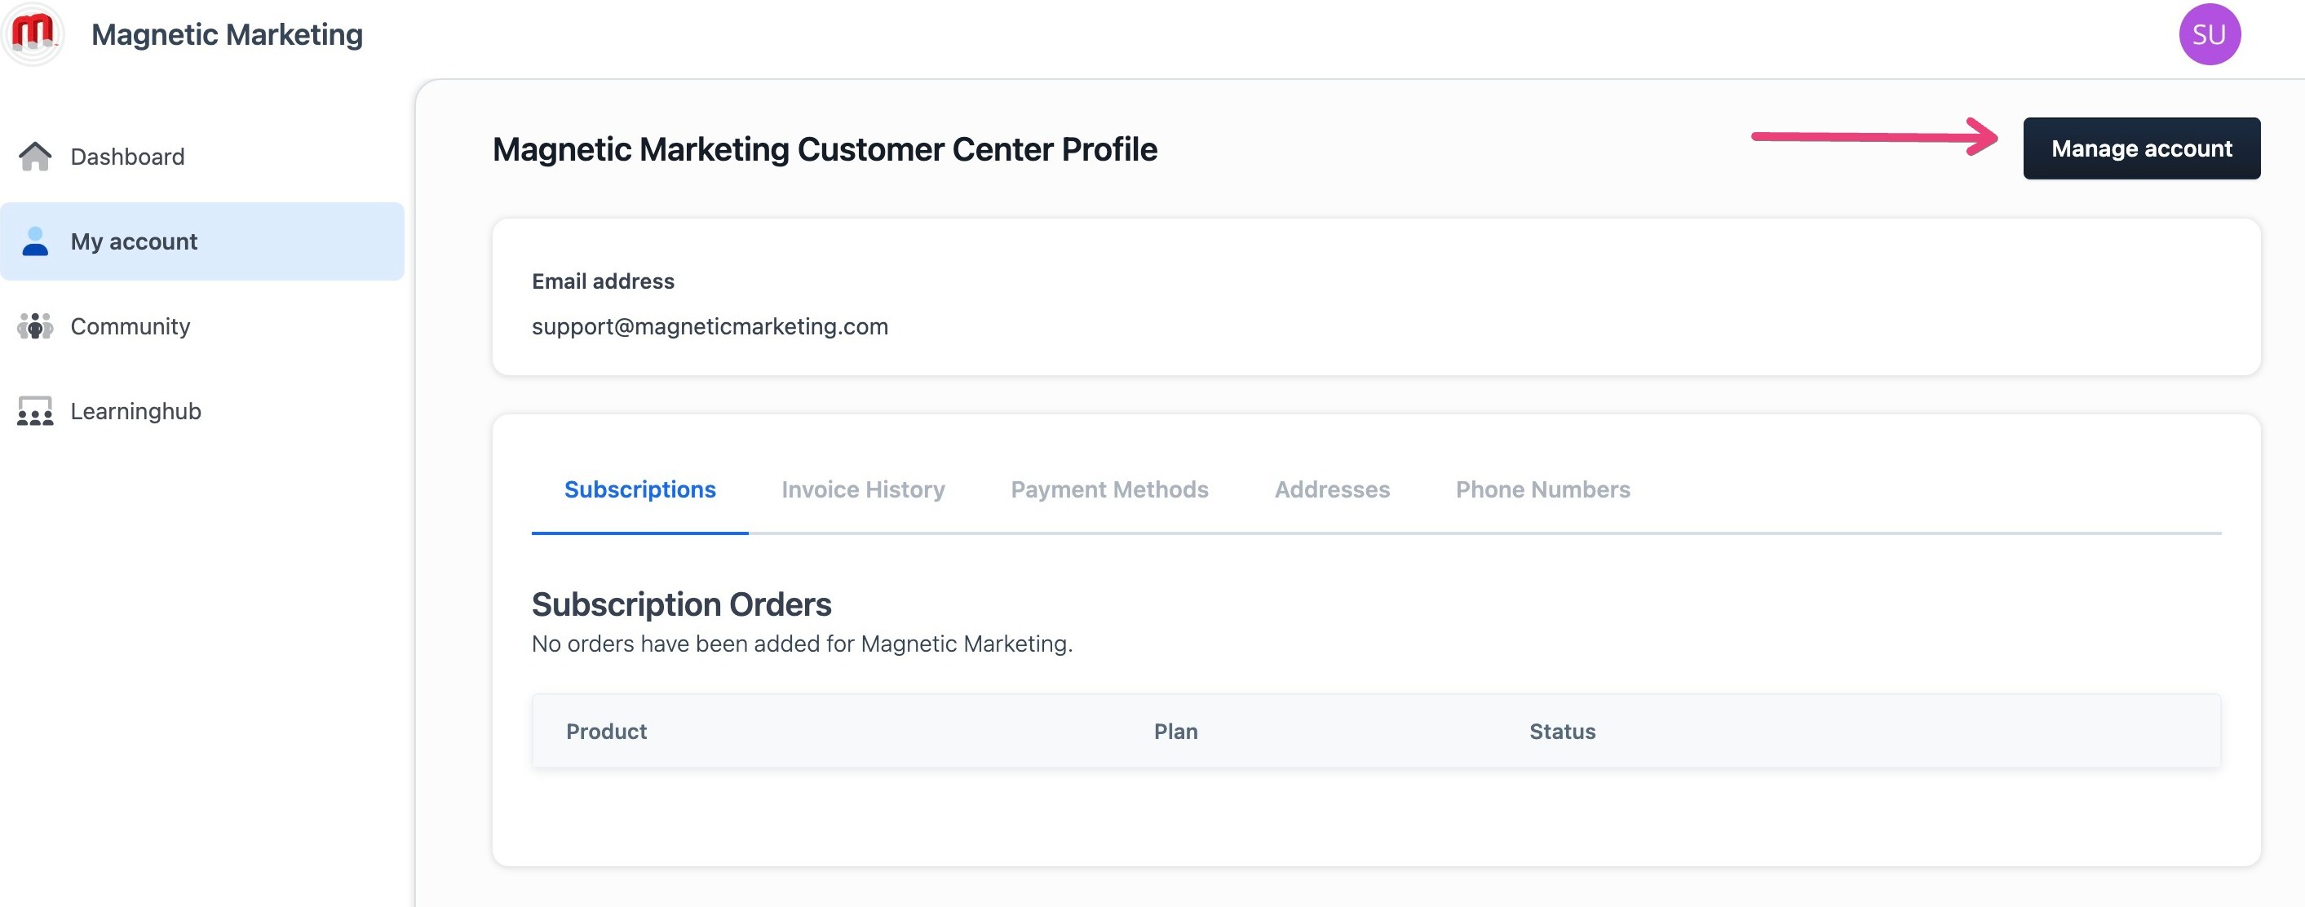The image size is (2305, 907).
Task: Select the Payment Methods tab
Action: pos(1108,490)
